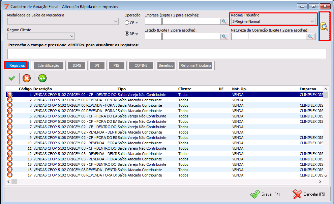Select the CF-e operation radio button
This screenshot has width=334, height=204.
[x=127, y=23]
